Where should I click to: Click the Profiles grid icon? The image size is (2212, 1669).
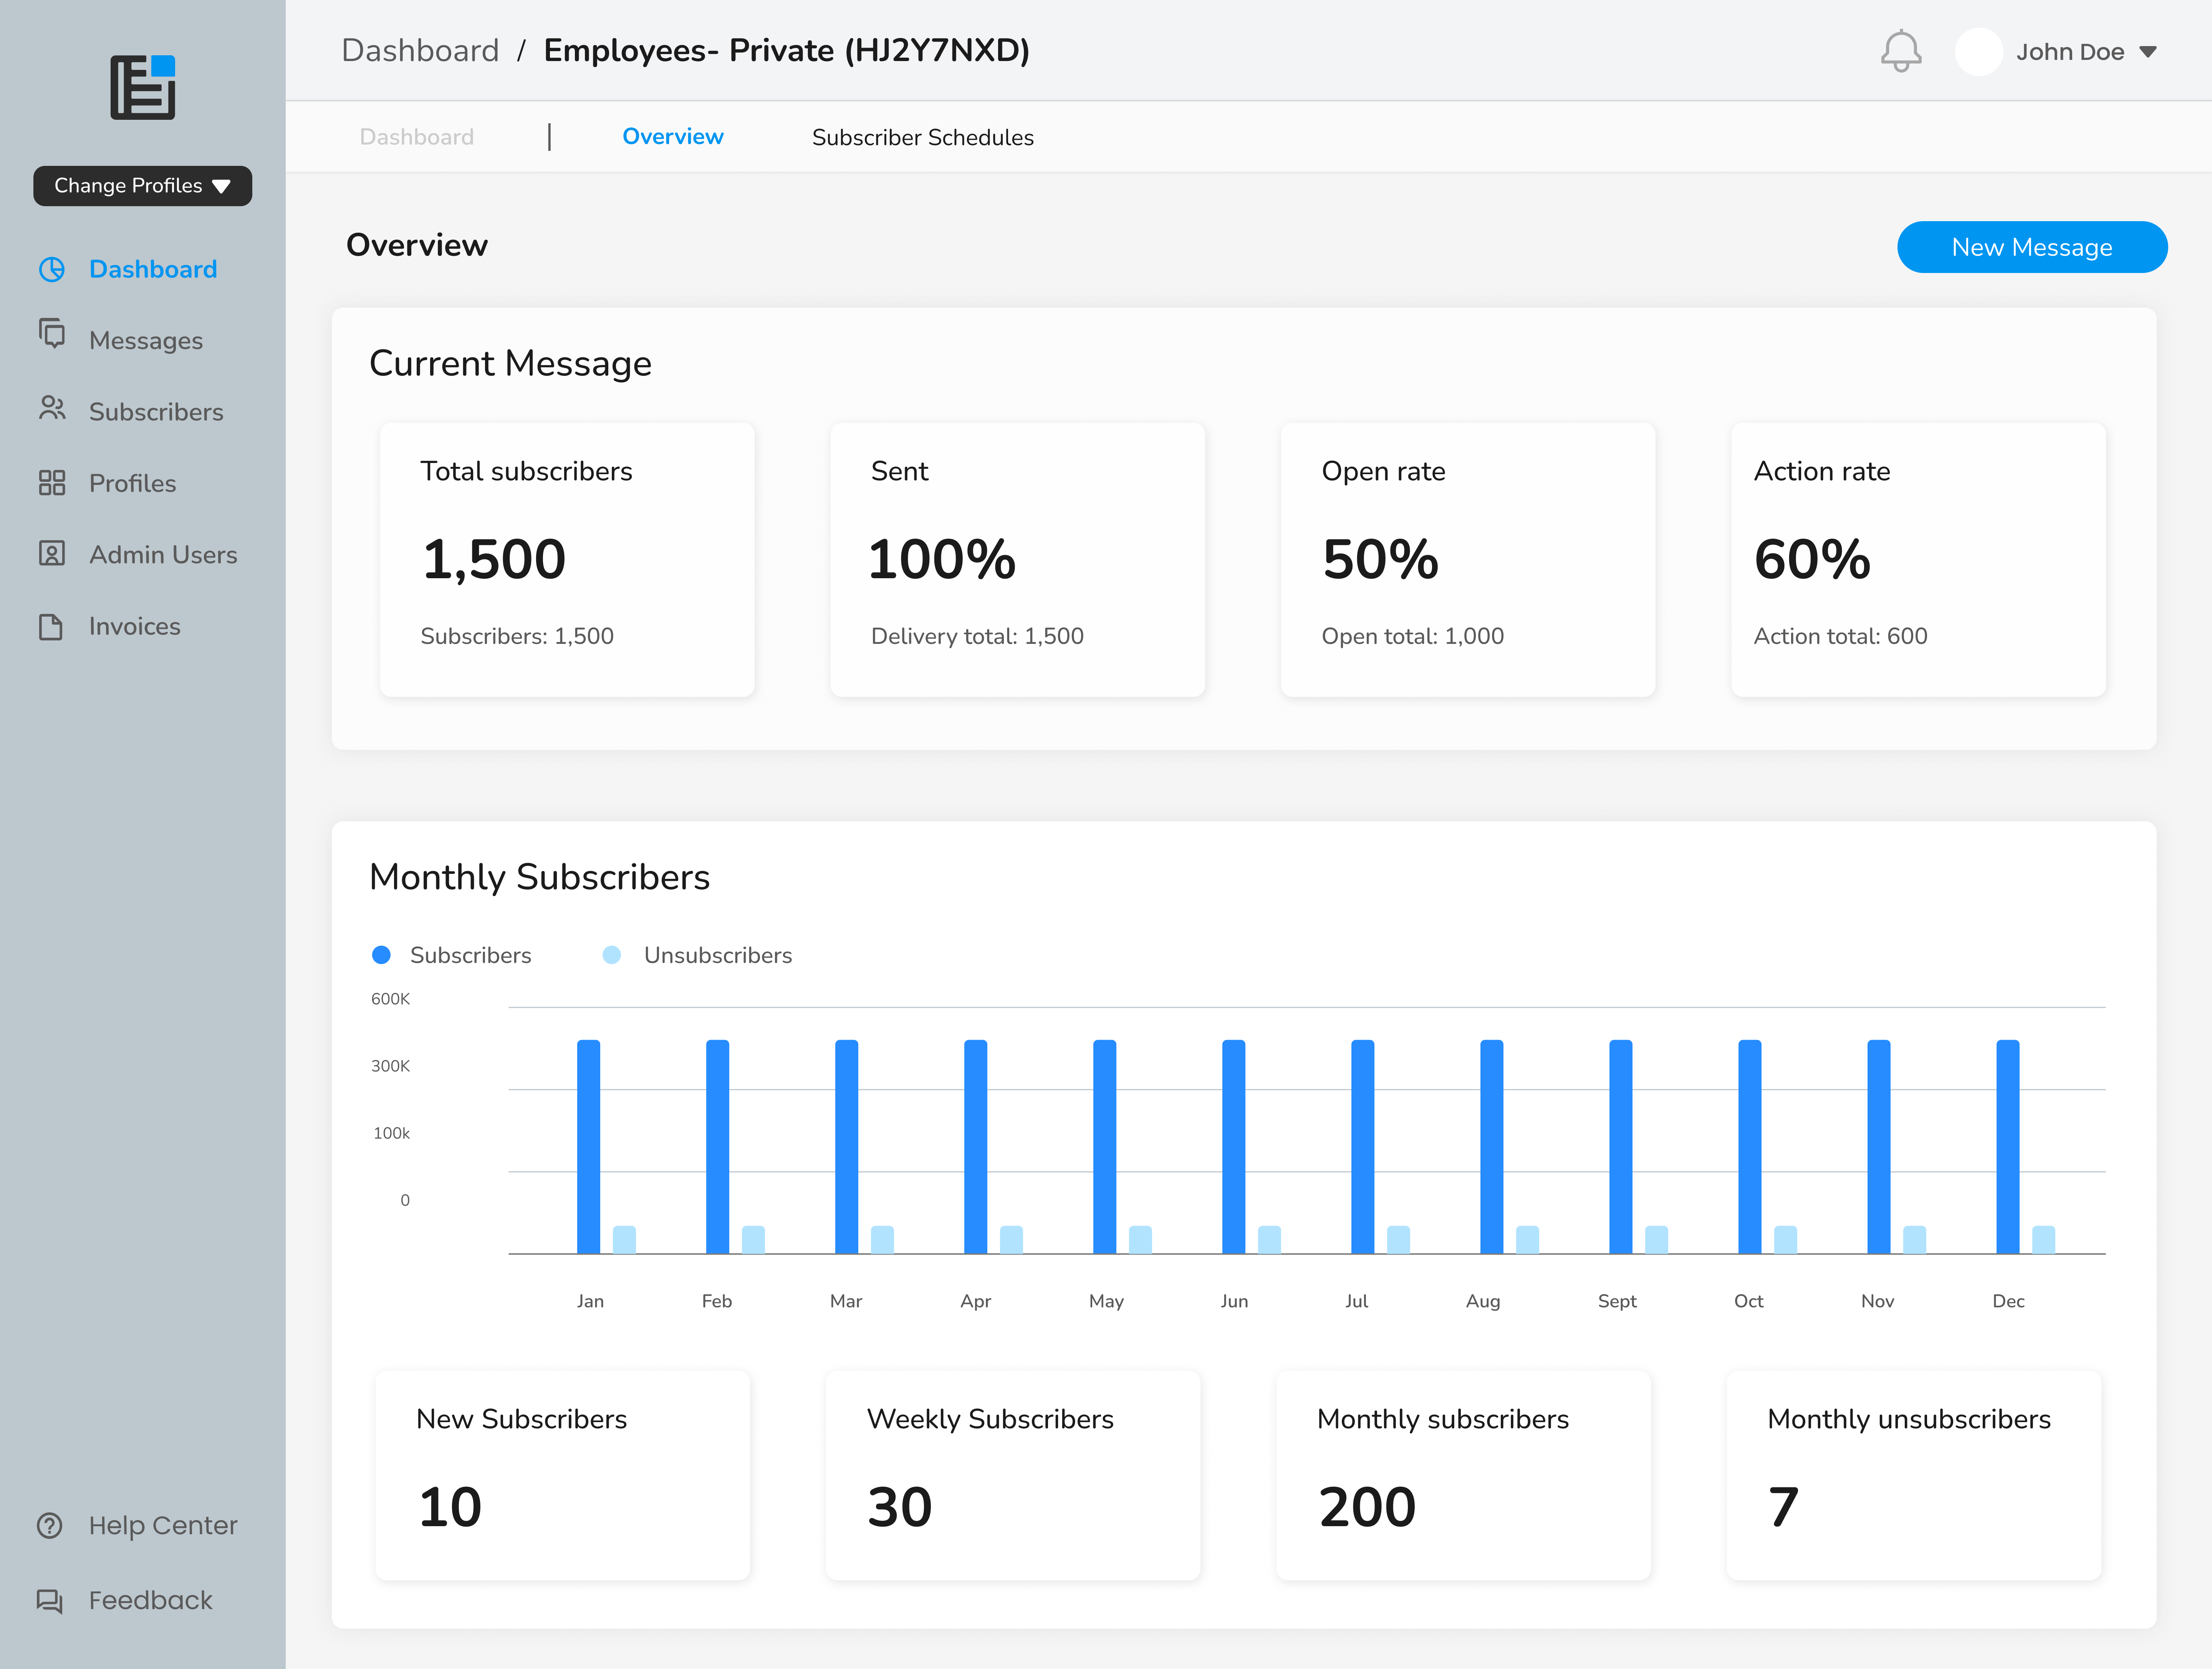tap(52, 483)
